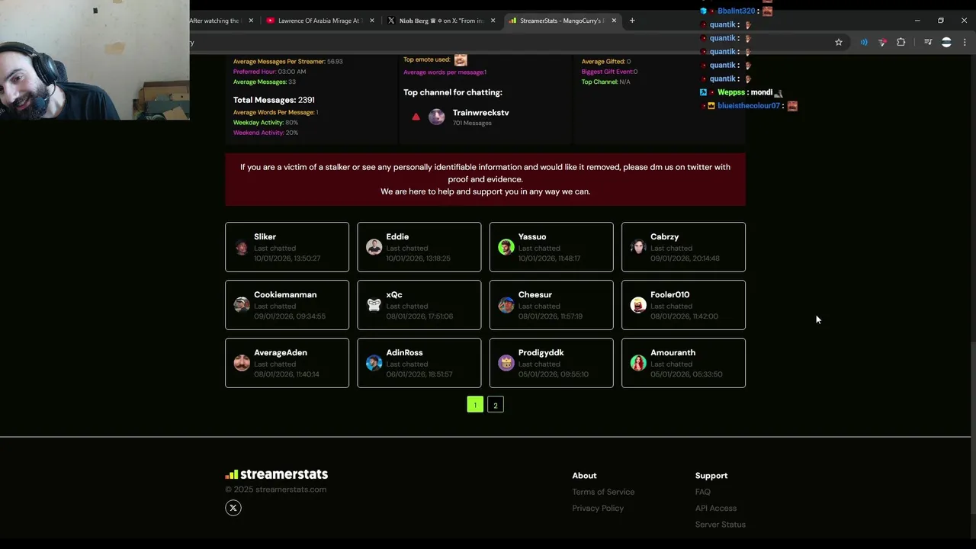Open the Sliker streamer card
Viewport: 976px width, 549px height.
[x=287, y=247]
